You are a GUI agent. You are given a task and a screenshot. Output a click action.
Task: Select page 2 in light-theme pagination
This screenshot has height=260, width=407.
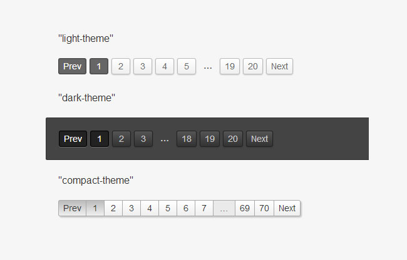[x=121, y=66]
